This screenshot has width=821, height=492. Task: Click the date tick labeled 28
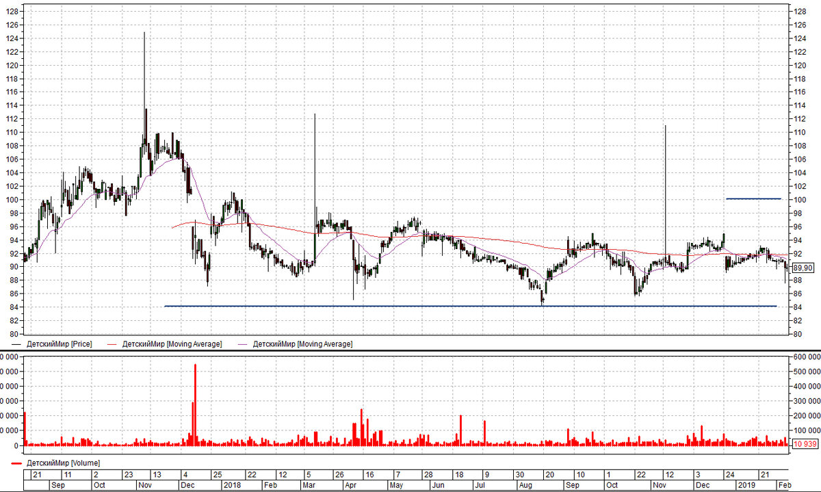428,474
